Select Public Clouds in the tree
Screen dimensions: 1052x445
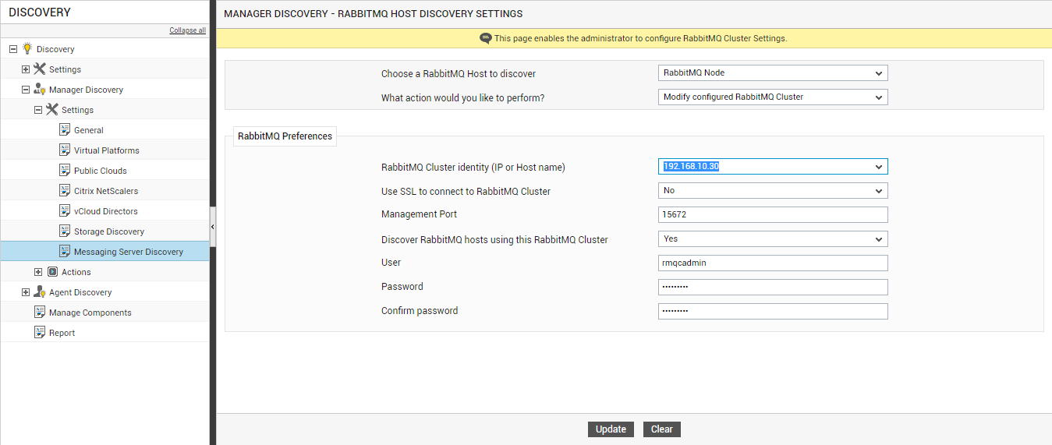(101, 171)
